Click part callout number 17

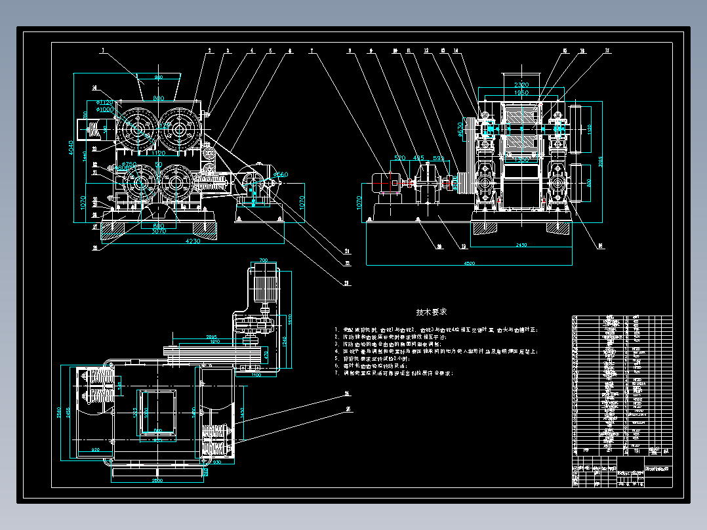pos(607,51)
